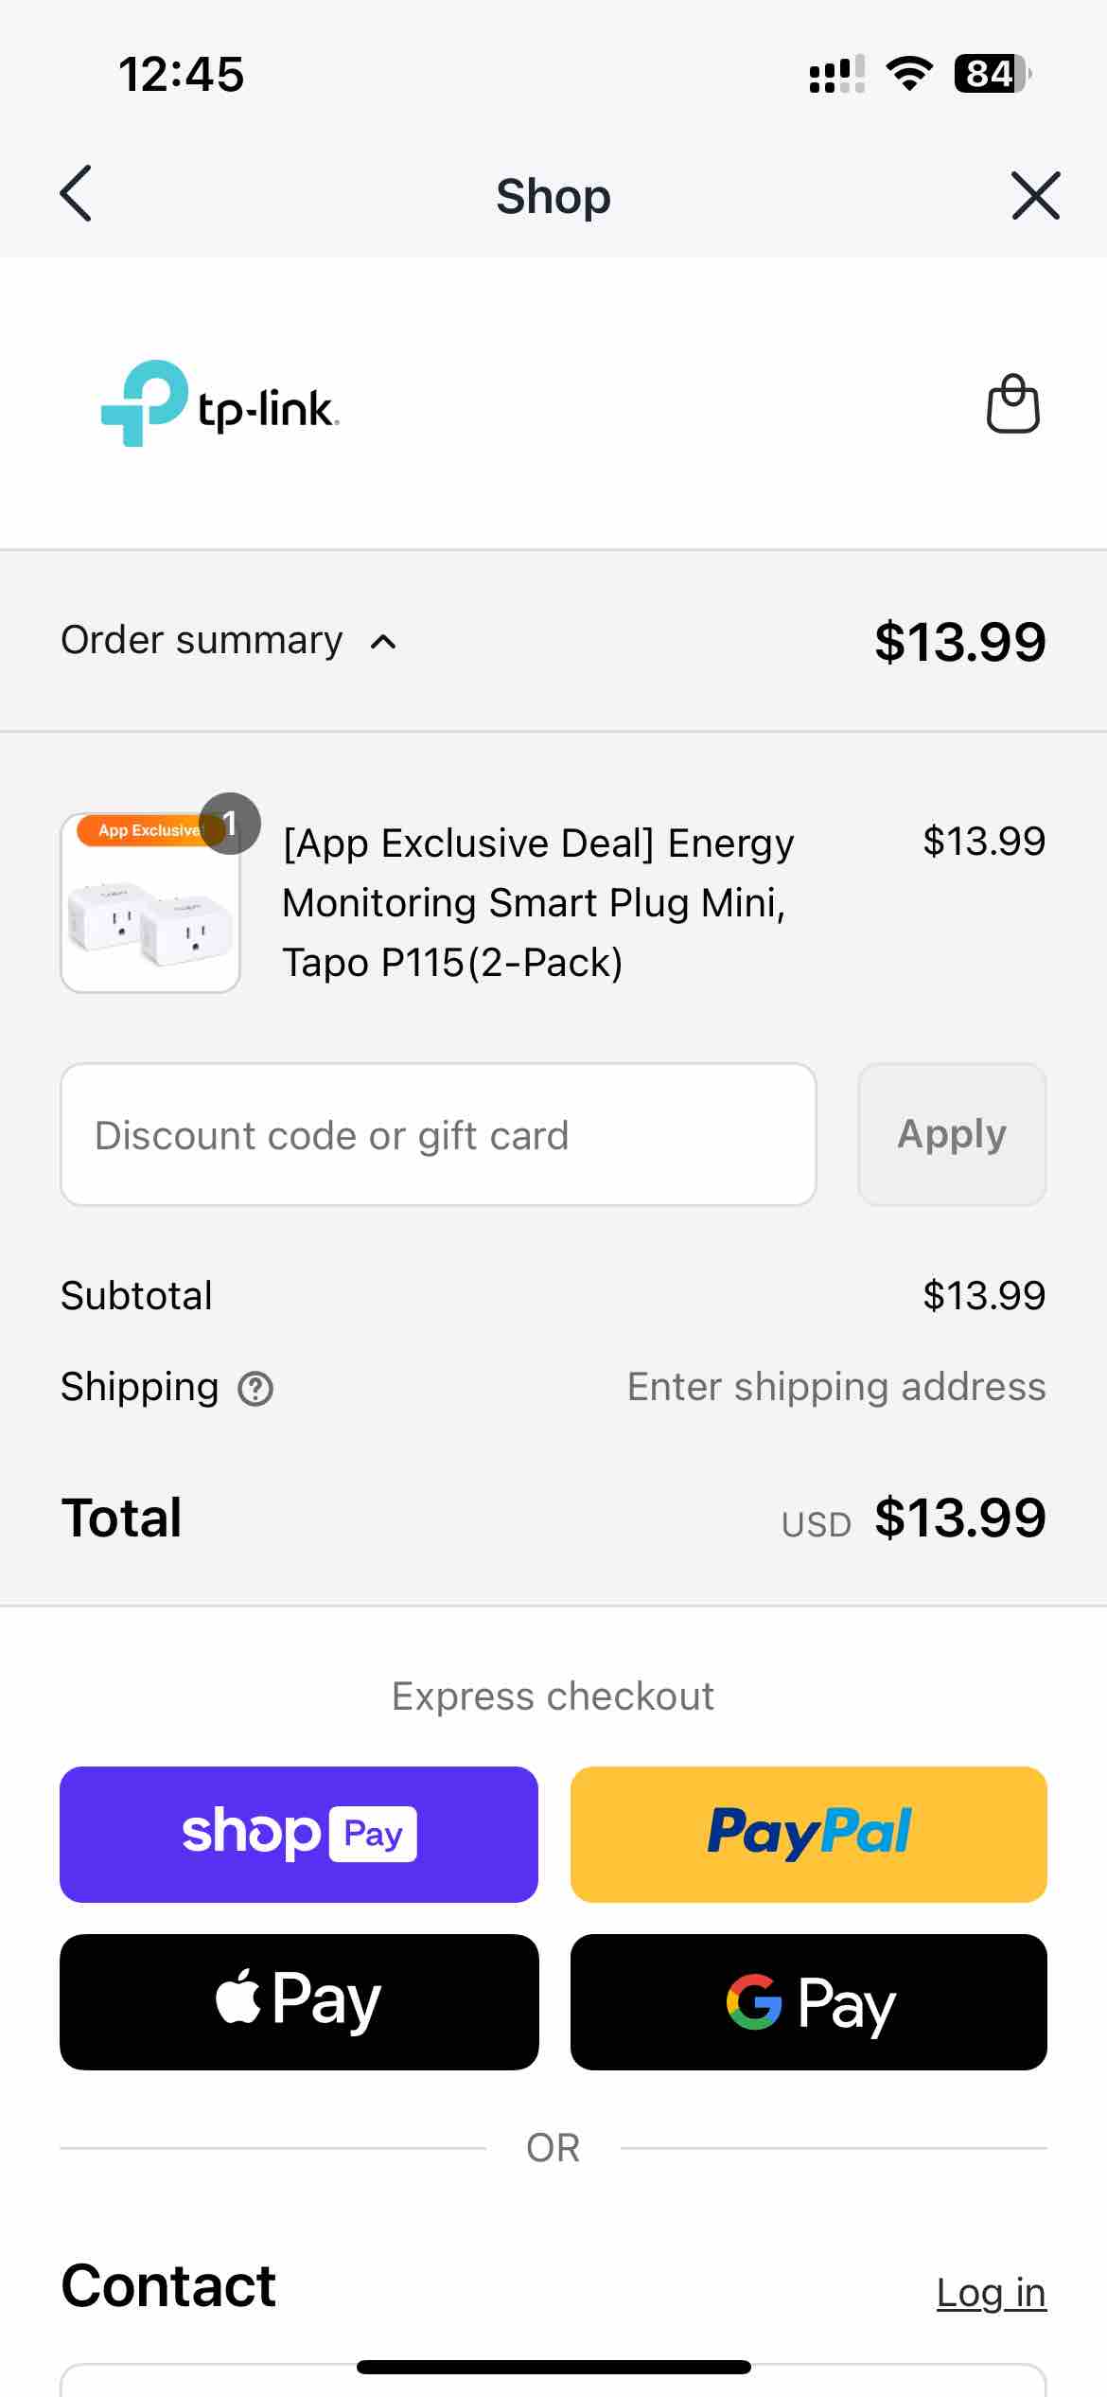
Task: Tap the back arrow icon
Action: point(76,194)
